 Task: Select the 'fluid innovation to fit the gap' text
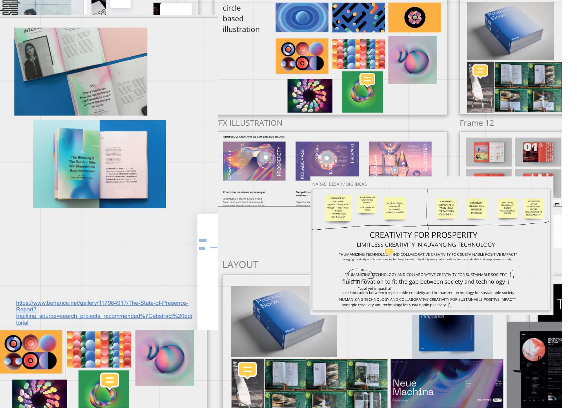pos(423,282)
